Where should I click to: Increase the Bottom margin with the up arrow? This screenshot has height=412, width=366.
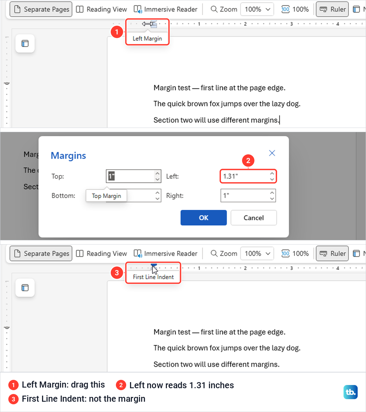pos(157,192)
